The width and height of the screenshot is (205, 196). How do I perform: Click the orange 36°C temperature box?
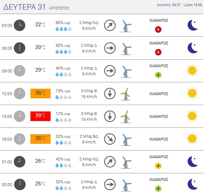click(41, 94)
